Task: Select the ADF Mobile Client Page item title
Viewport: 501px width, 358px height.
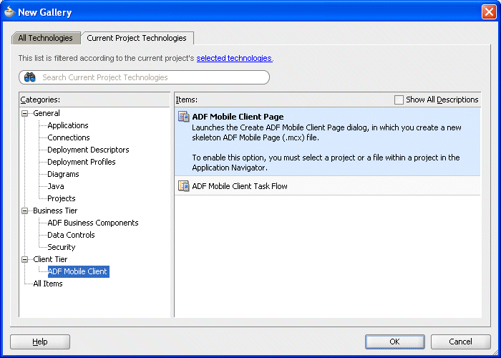Action: pos(238,117)
